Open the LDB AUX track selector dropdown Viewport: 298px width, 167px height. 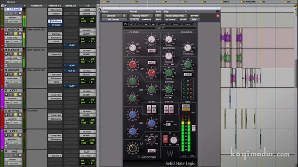(x=112, y=16)
